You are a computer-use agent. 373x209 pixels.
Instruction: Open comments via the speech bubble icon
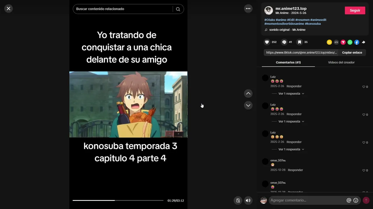284,42
